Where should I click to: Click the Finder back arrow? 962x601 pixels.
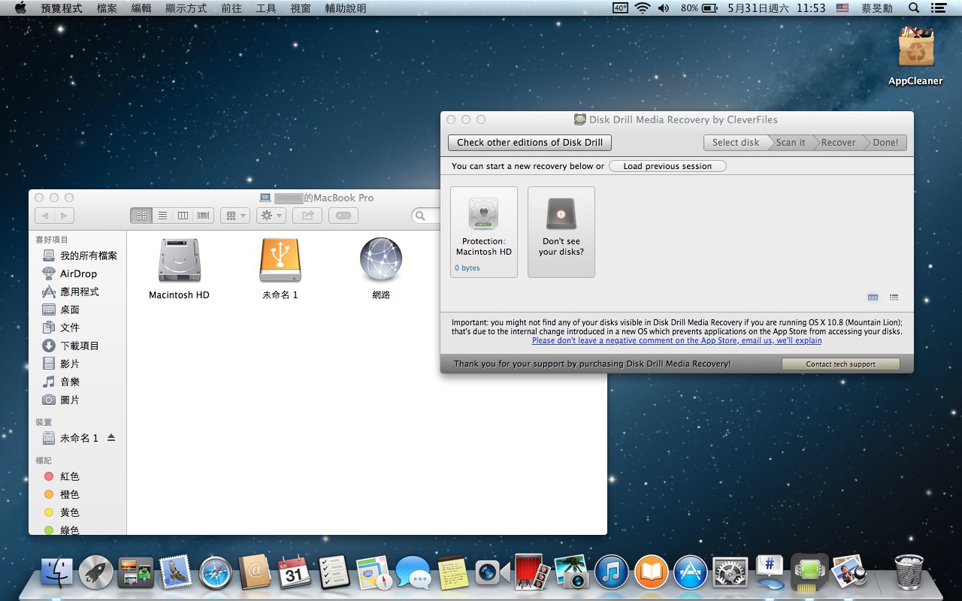44,216
